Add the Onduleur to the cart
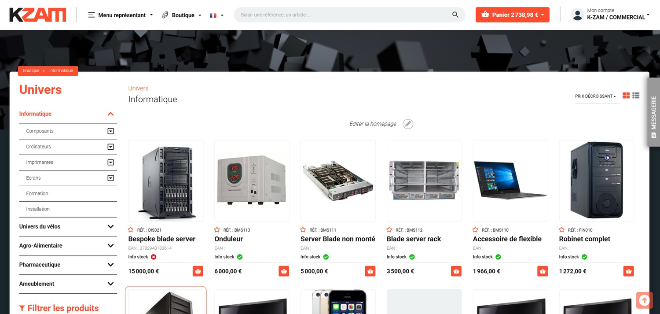The height and width of the screenshot is (314, 660). point(284,271)
